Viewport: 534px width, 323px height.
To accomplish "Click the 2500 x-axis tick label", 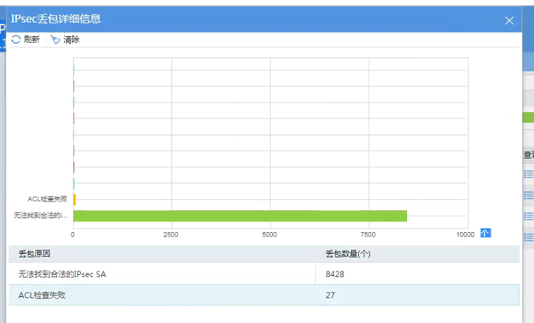I will (x=171, y=235).
